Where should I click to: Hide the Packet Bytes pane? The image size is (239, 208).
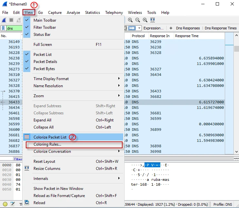click(x=44, y=69)
